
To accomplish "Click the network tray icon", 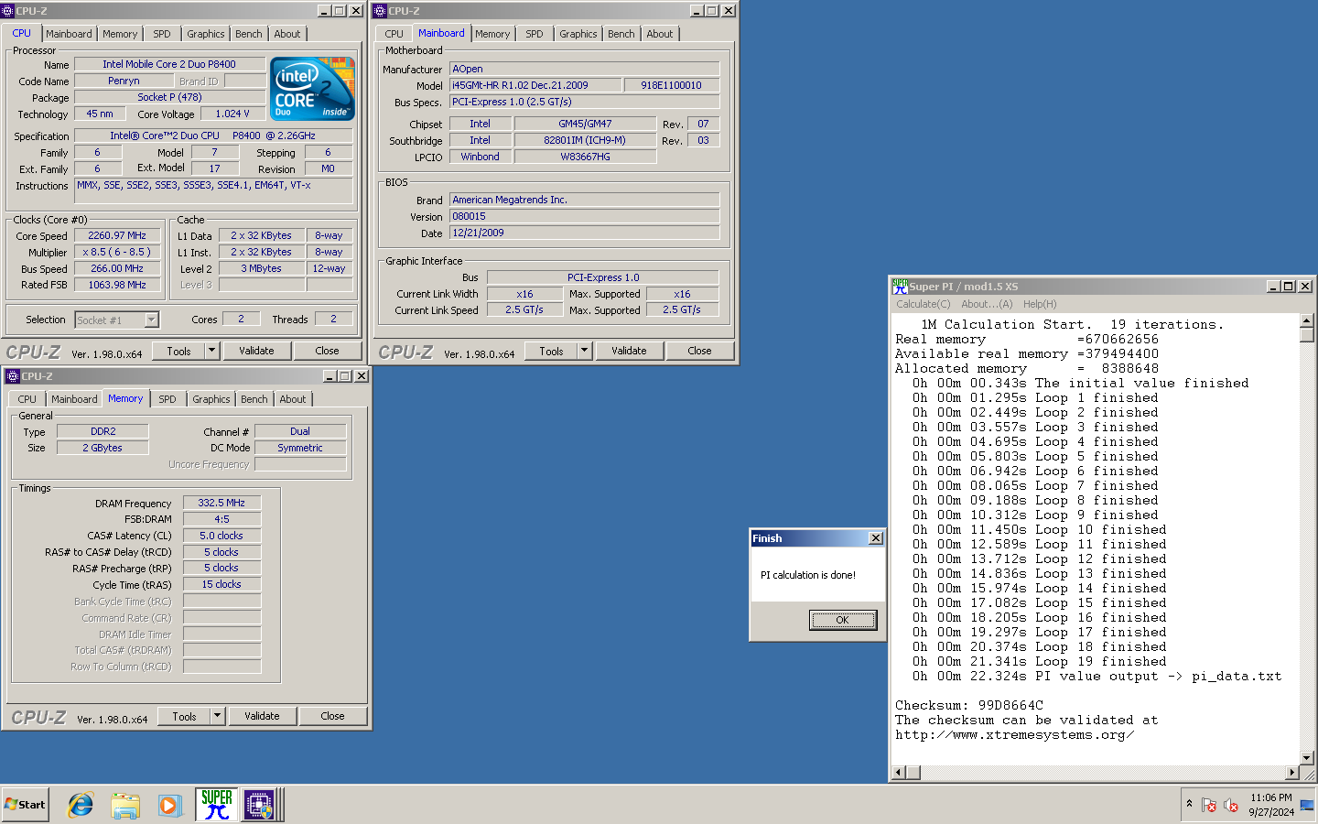I will 1307,806.
